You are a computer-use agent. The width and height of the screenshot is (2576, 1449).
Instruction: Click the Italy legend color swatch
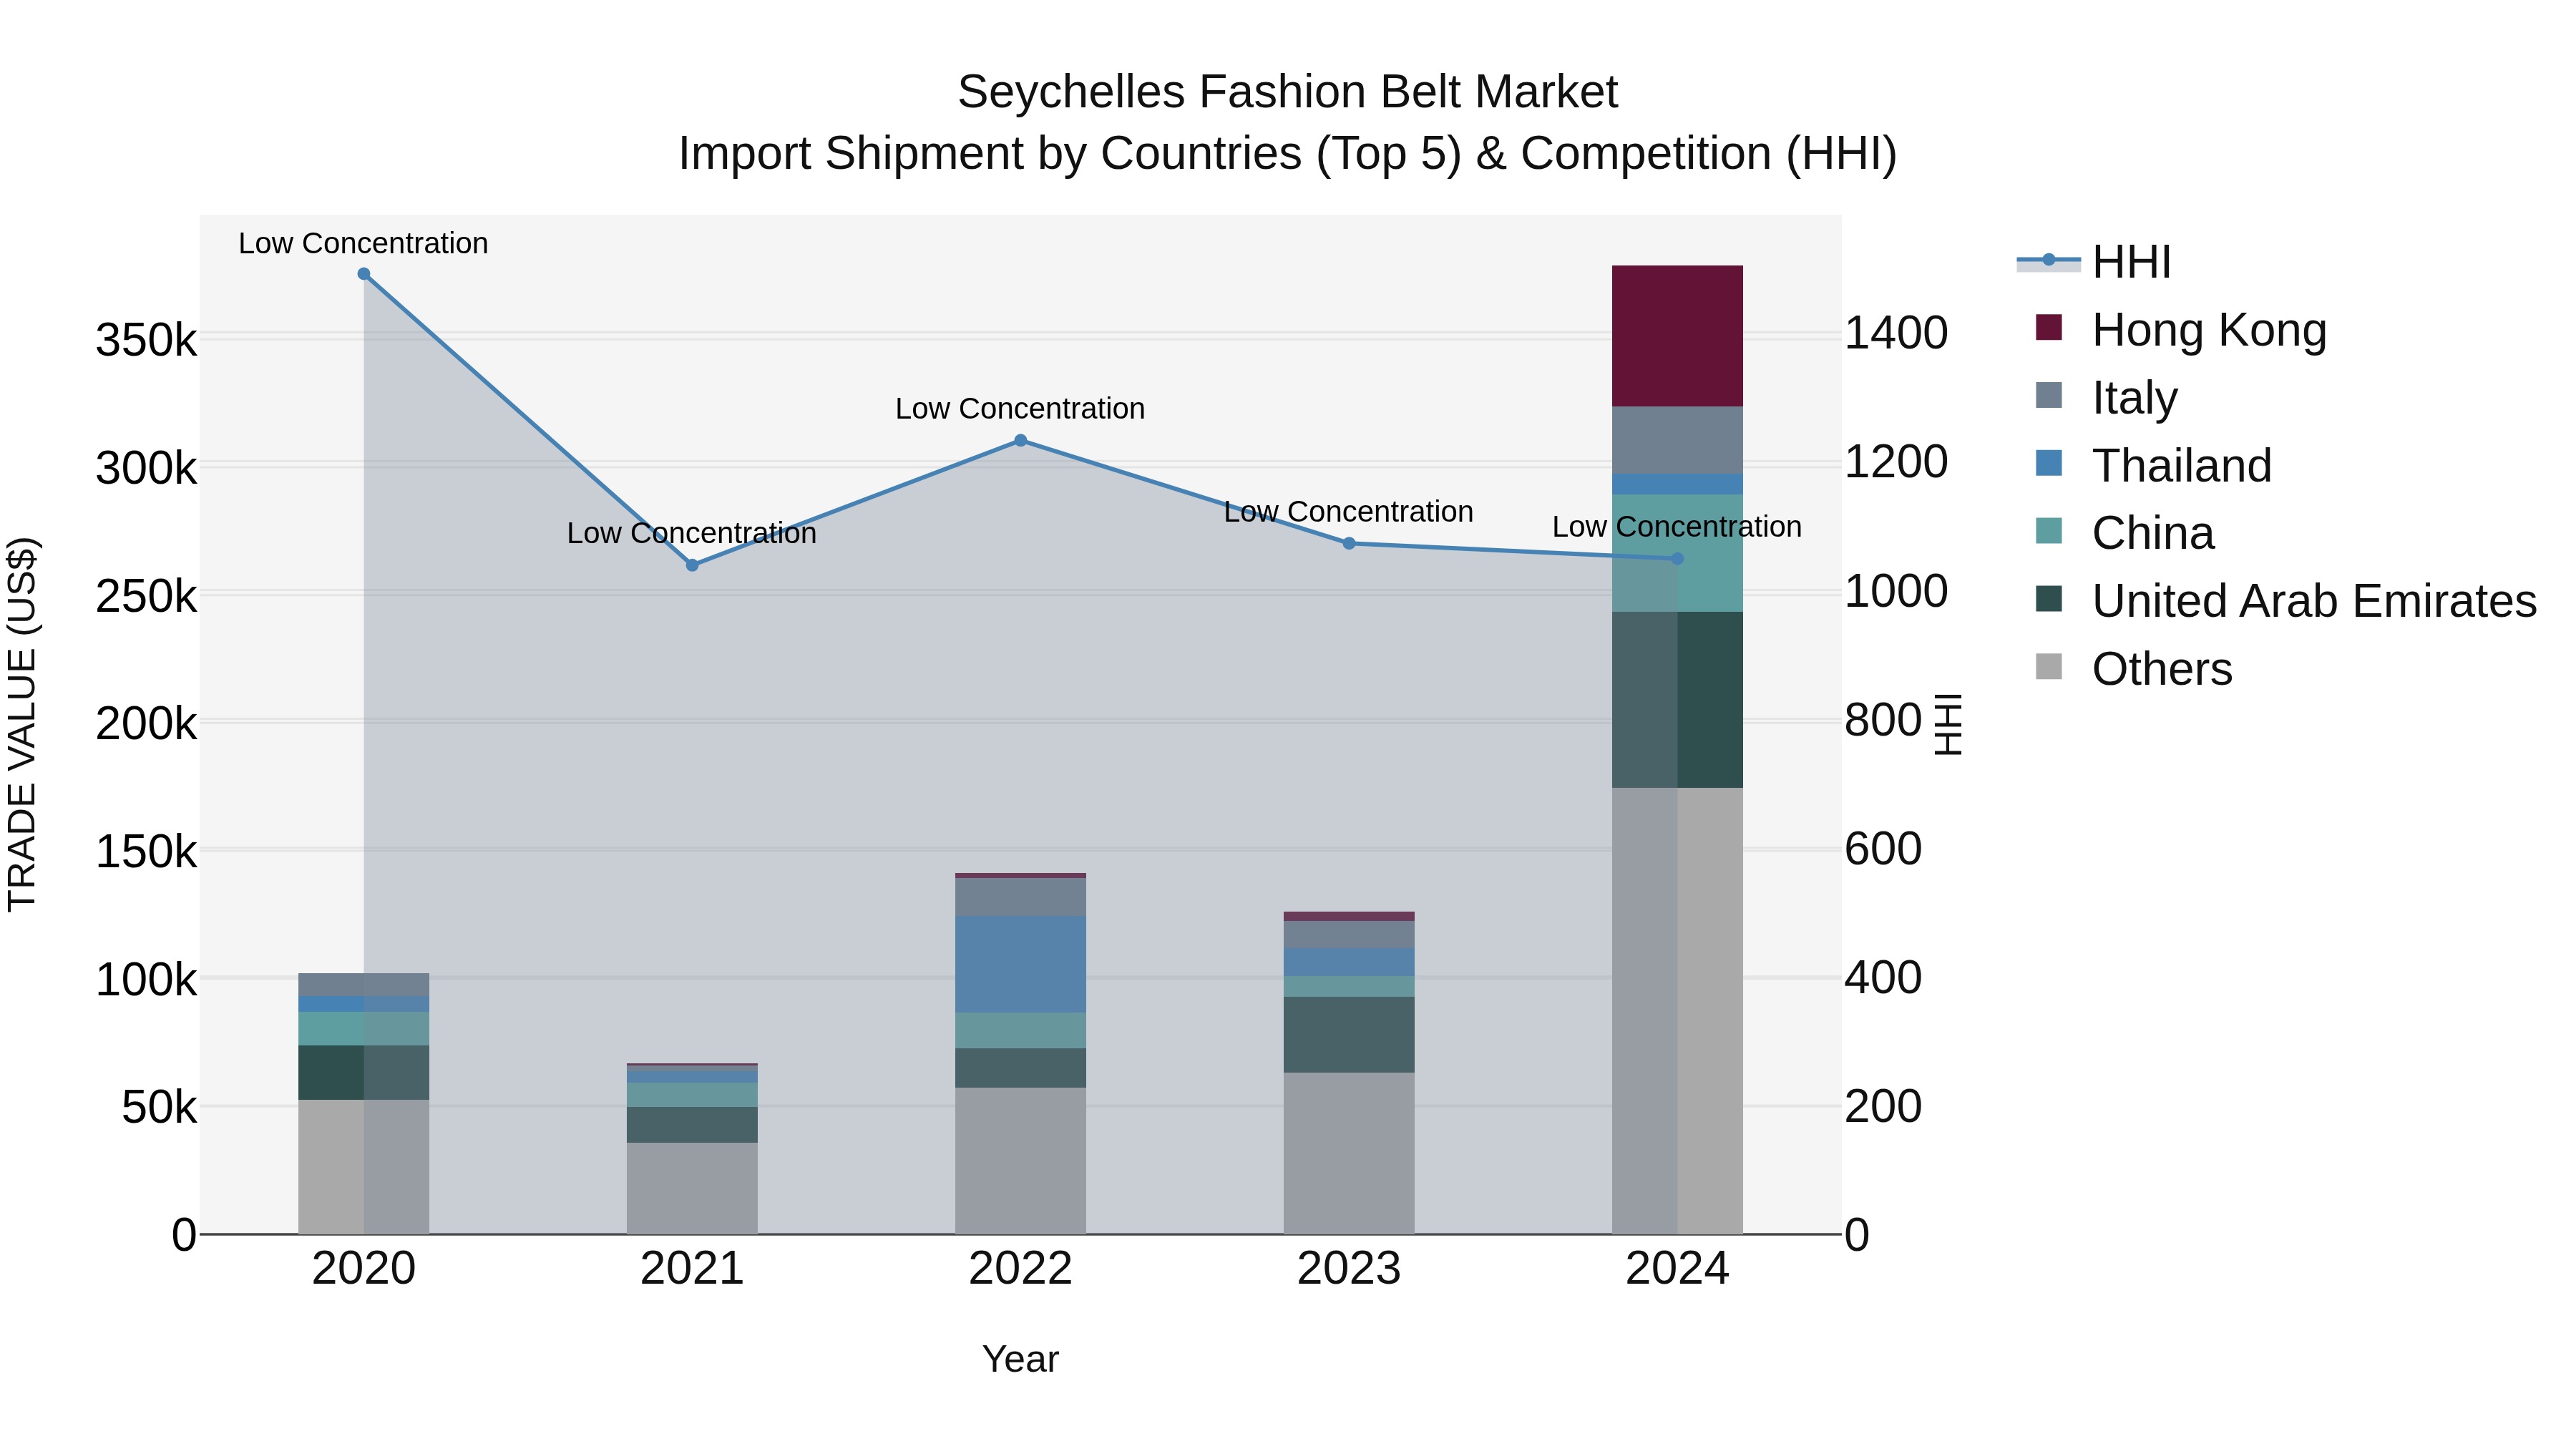(x=2049, y=396)
